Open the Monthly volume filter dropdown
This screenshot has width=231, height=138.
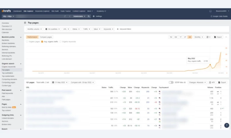(34, 29)
